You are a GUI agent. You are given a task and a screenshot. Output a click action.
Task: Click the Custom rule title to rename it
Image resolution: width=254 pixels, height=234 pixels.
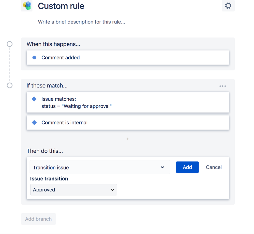coord(61,6)
